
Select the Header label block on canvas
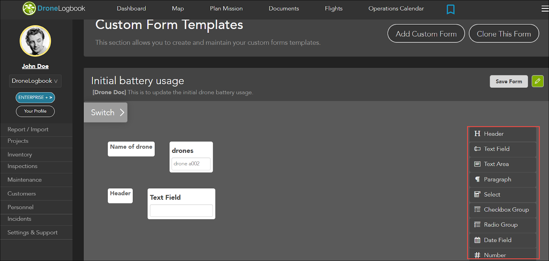point(120,196)
